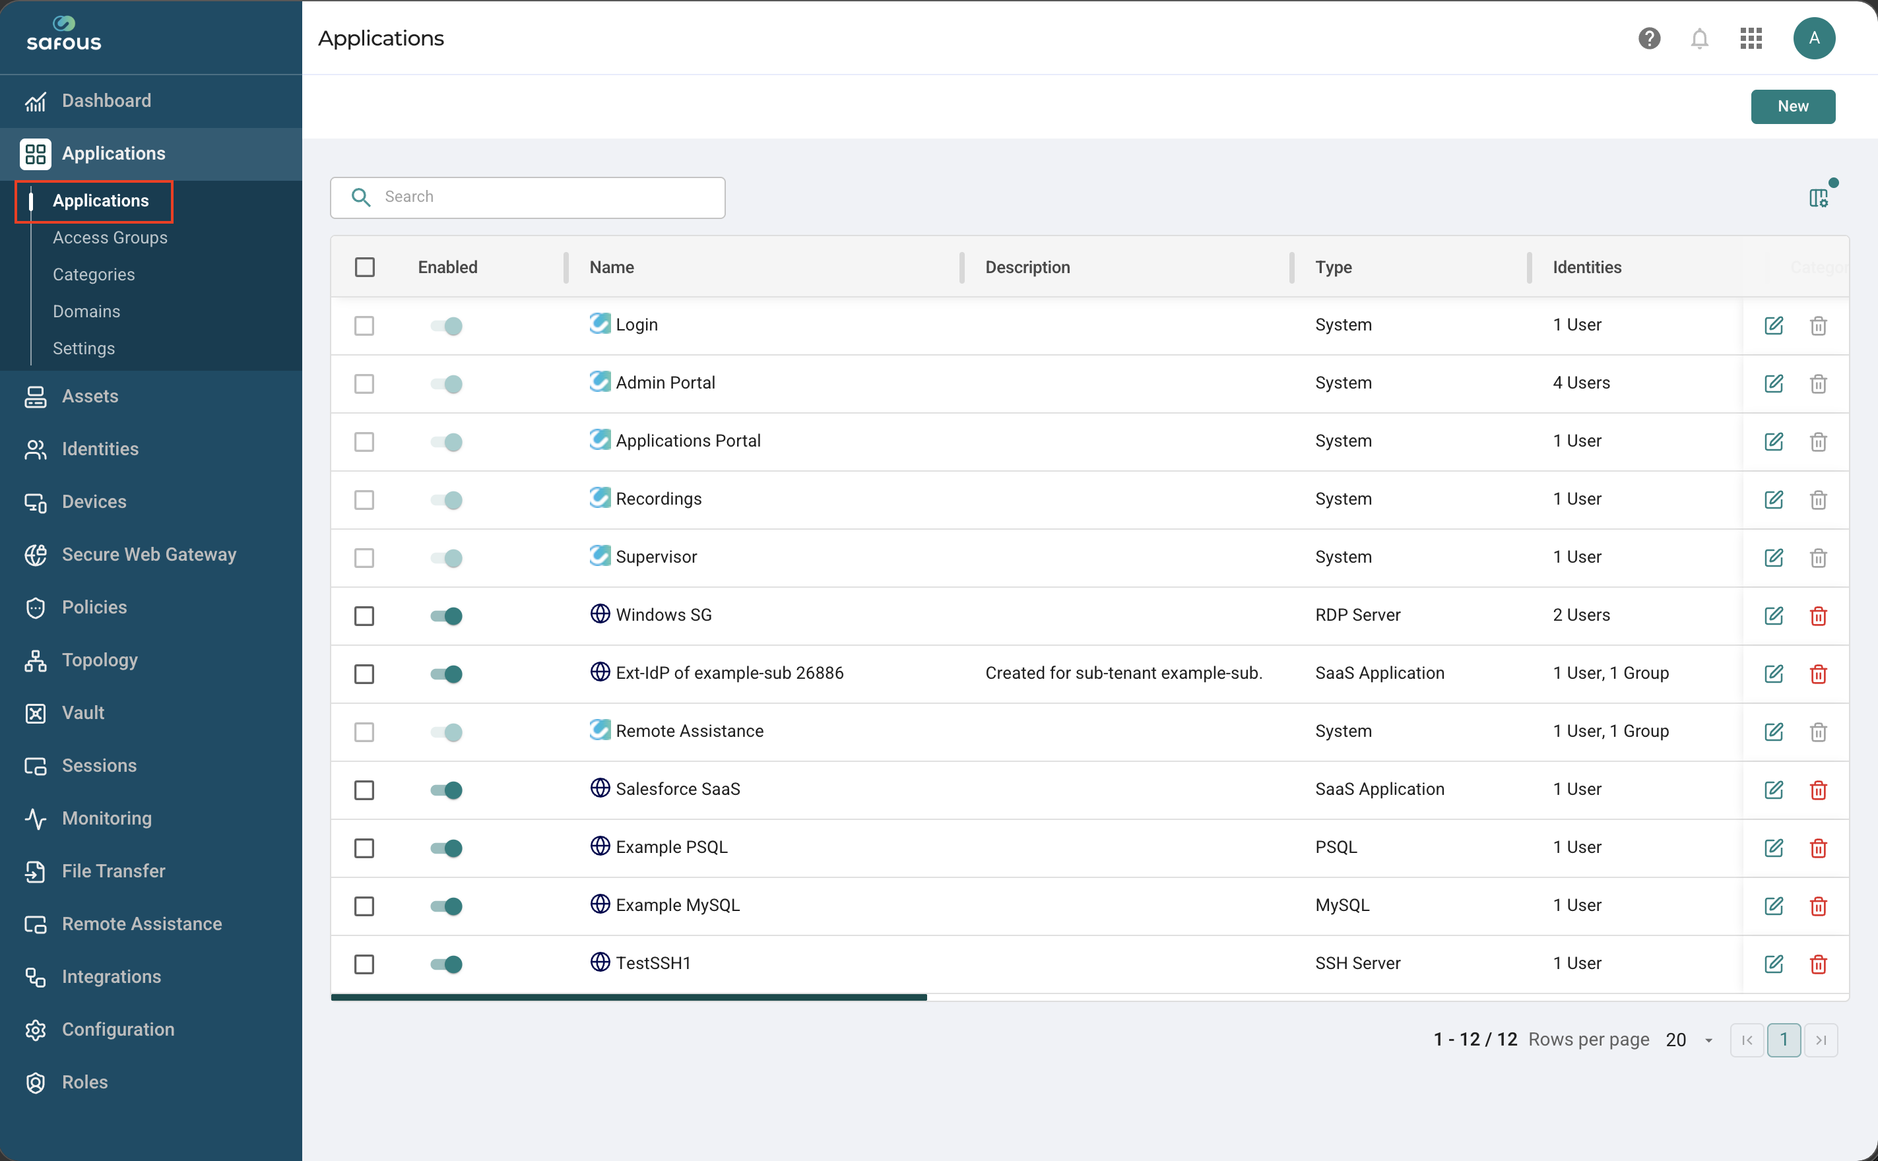Select the Salesforce SaaS row checkbox

click(x=364, y=790)
